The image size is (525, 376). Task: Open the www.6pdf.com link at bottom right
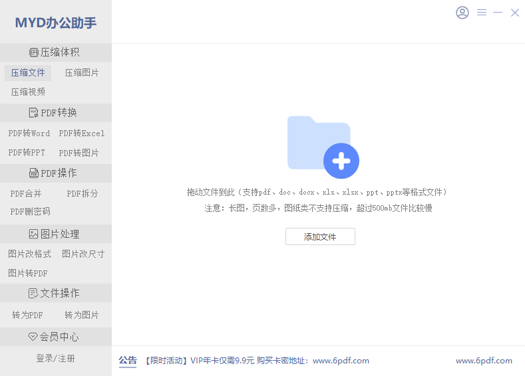[484, 361]
